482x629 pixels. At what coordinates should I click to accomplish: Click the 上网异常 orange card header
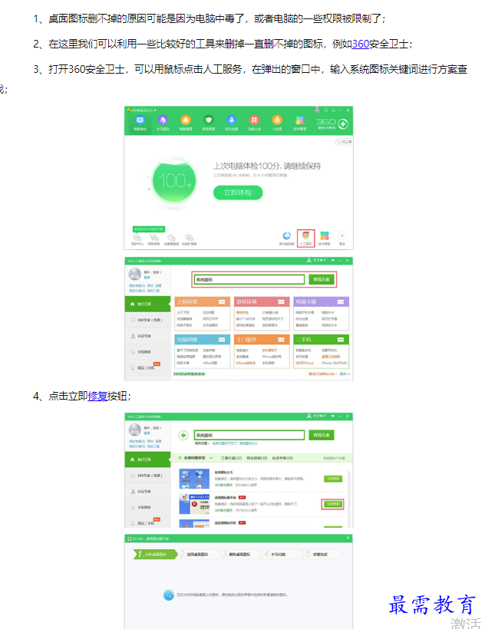pyautogui.click(x=203, y=301)
